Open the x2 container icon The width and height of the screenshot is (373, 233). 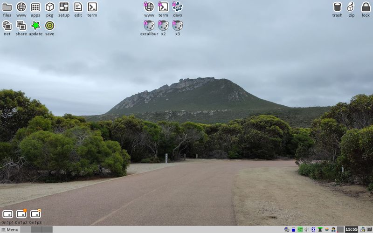coord(163,28)
